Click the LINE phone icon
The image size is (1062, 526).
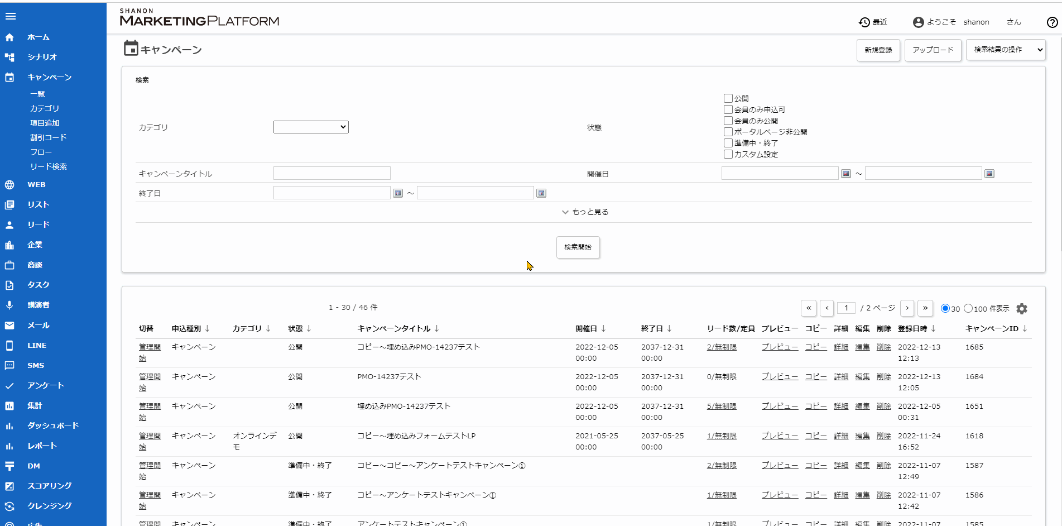coord(9,346)
